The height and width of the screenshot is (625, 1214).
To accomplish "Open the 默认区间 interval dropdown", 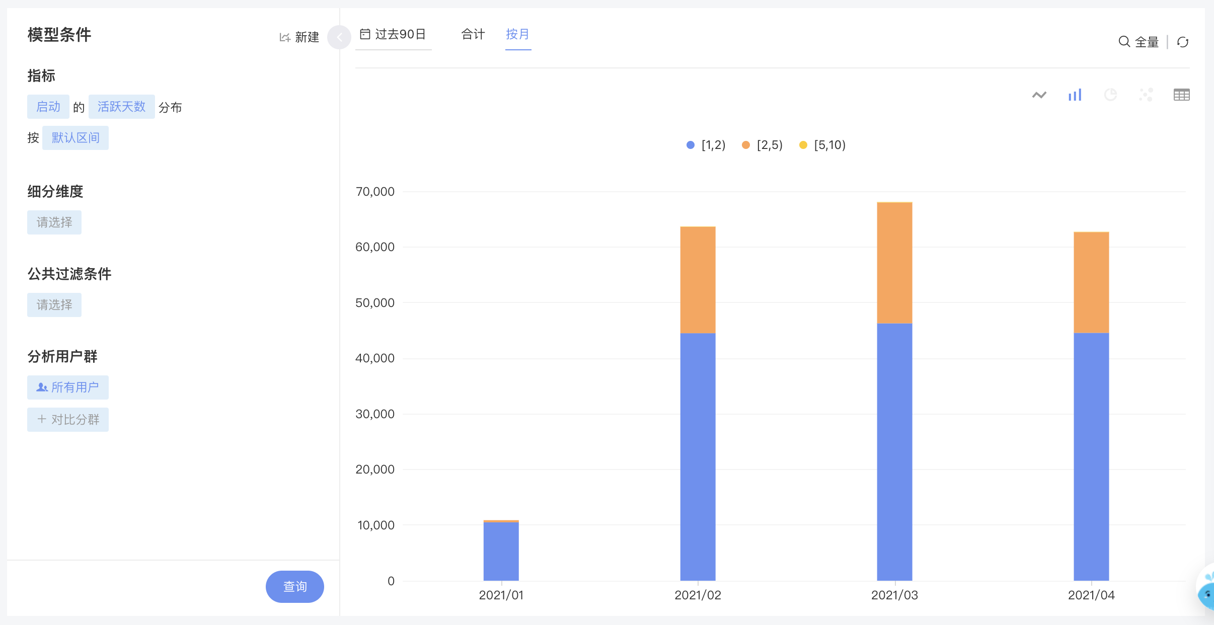I will click(x=75, y=138).
